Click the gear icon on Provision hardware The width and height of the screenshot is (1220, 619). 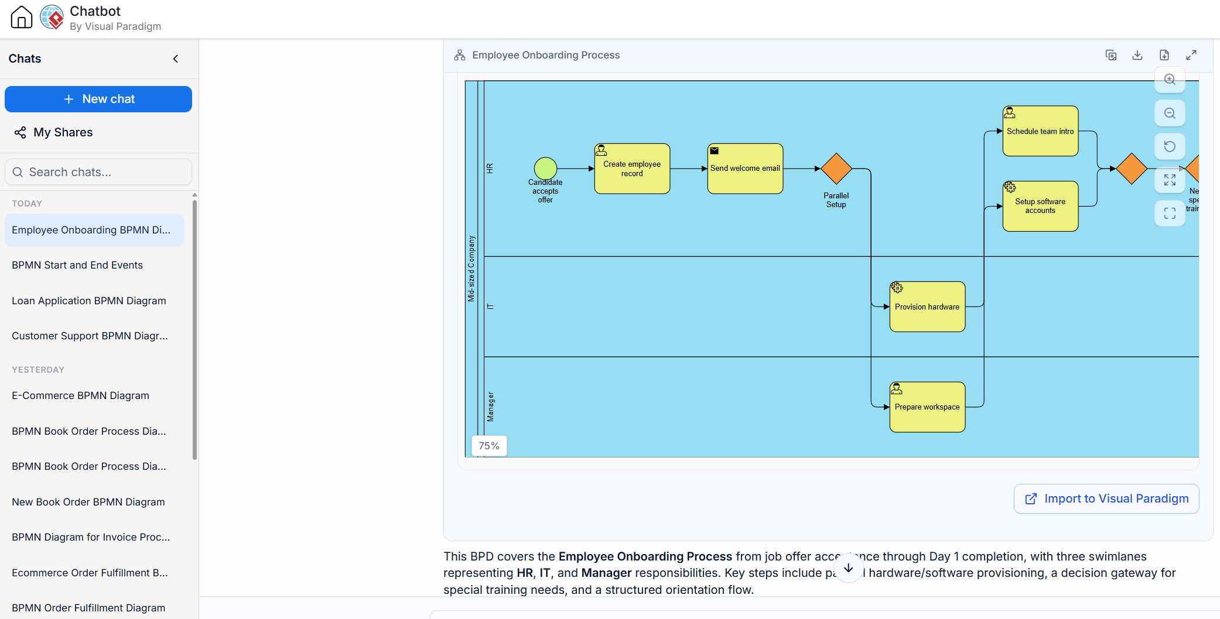(x=897, y=288)
